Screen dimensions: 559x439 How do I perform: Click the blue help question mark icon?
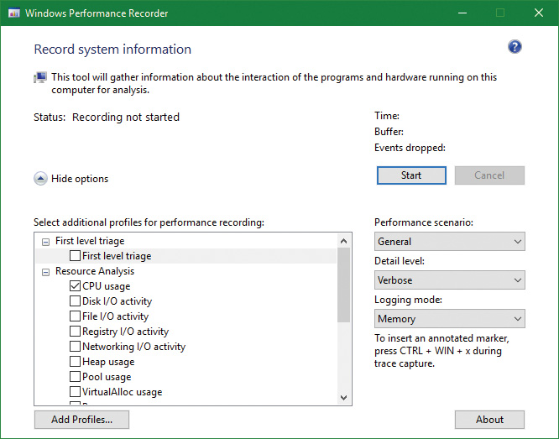click(515, 47)
